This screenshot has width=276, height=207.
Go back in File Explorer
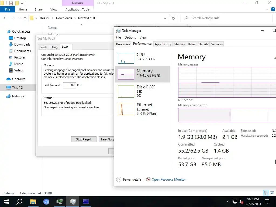click(5, 18)
